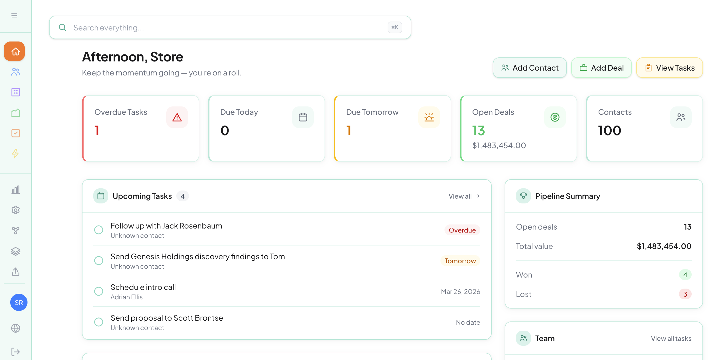710x360 pixels.
Task: Click the Add Deal button
Action: pyautogui.click(x=601, y=67)
